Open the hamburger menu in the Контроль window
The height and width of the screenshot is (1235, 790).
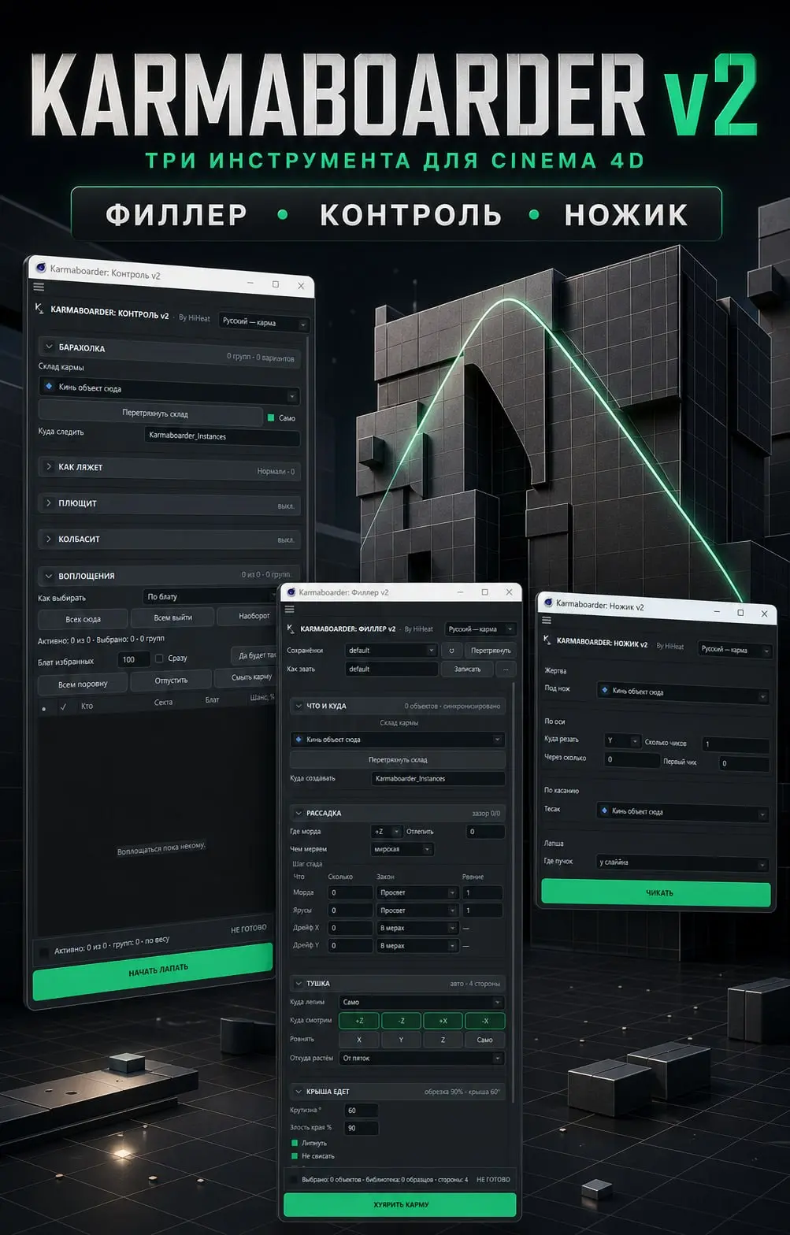[38, 287]
